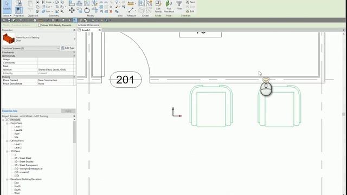347x195 pixels.
Task: Switch to the Level 2 view tab
Action: click(x=86, y=30)
